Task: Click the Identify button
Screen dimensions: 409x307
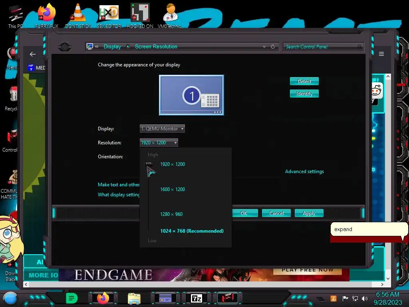Action: (x=304, y=94)
